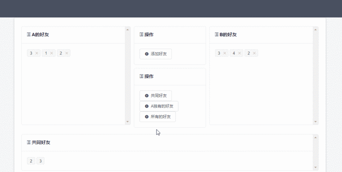
Task: Click the up arrow of 共同好友 panel scrollbar
Action: 315,137
